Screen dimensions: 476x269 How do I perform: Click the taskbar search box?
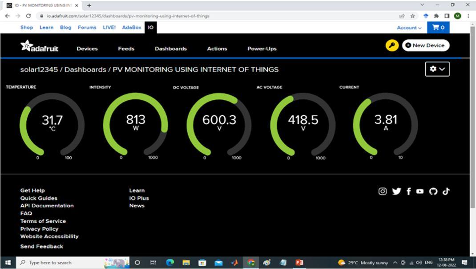pos(72,263)
